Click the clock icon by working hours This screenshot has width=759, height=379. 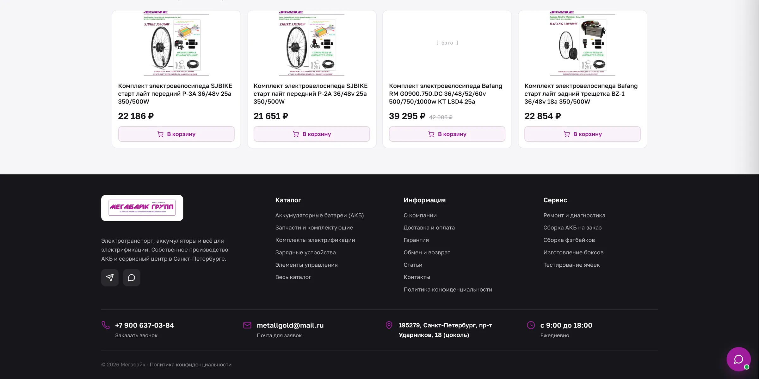click(531, 325)
